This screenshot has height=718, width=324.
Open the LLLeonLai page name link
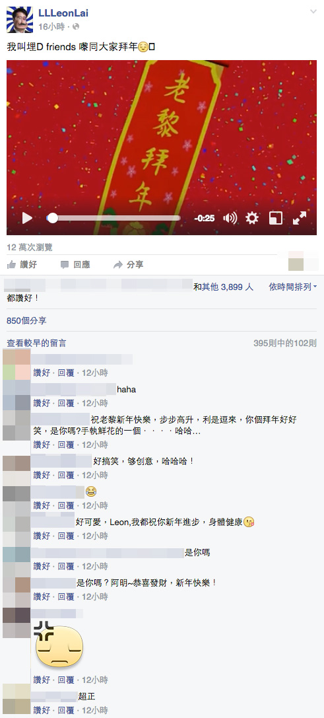point(63,13)
